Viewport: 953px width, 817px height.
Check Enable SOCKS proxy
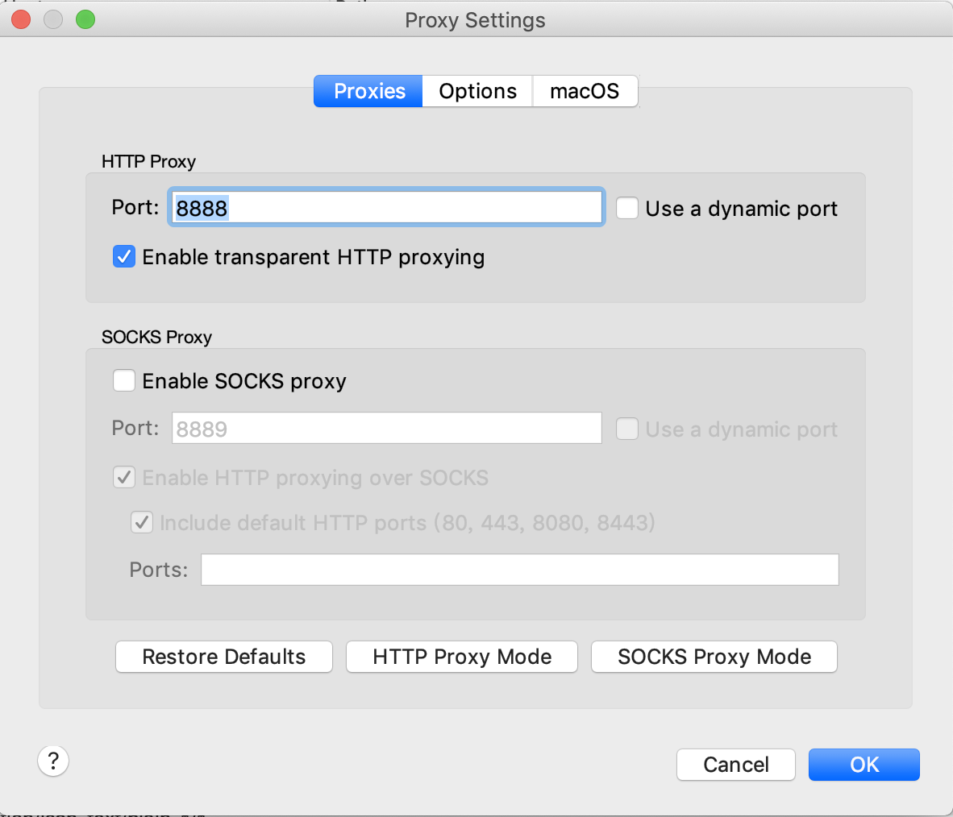124,381
